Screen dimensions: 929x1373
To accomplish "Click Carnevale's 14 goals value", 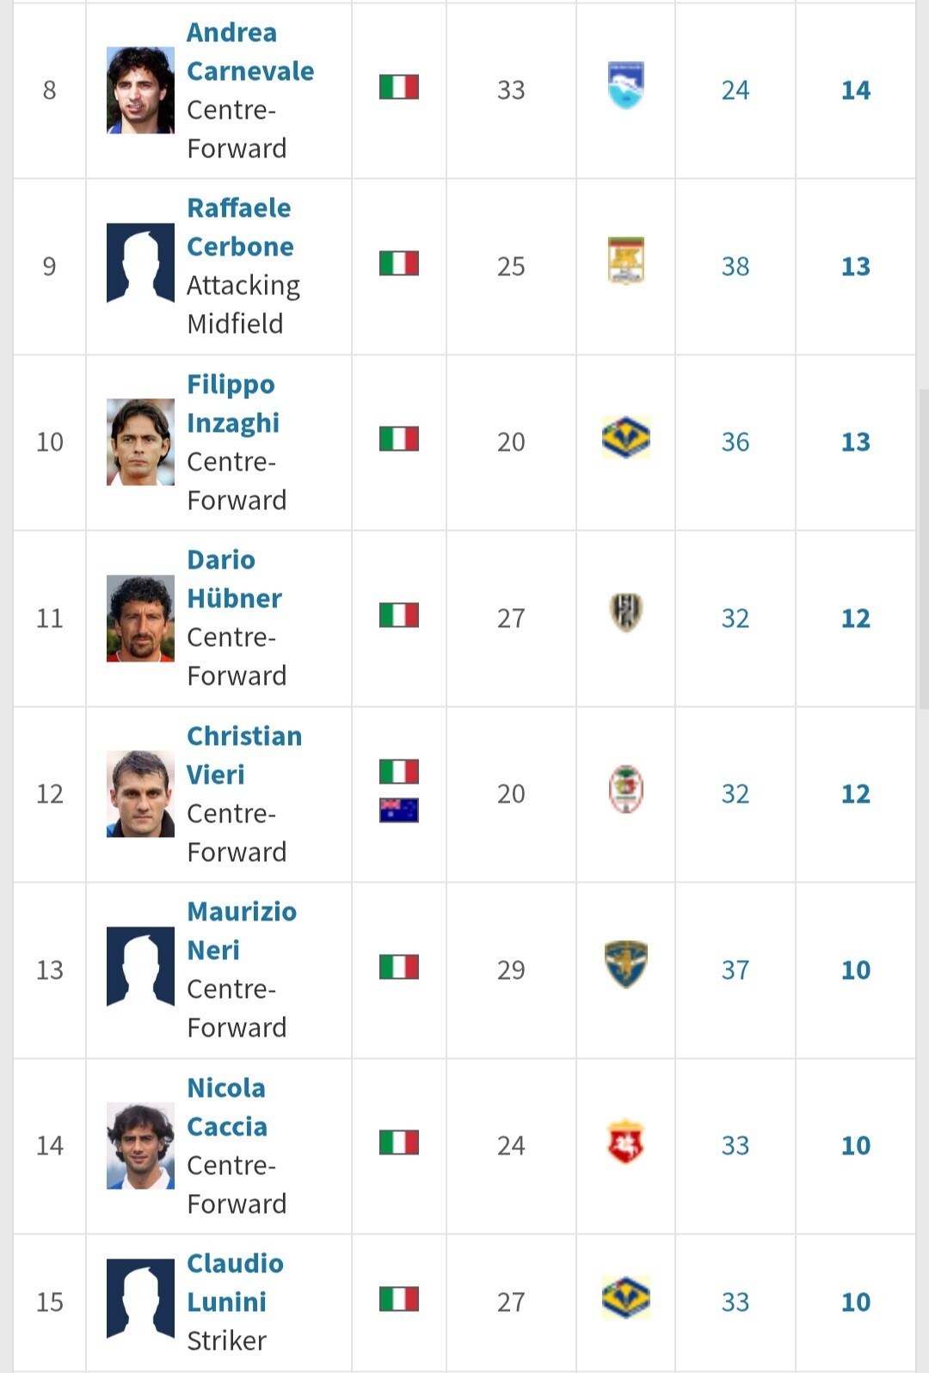I will (855, 90).
